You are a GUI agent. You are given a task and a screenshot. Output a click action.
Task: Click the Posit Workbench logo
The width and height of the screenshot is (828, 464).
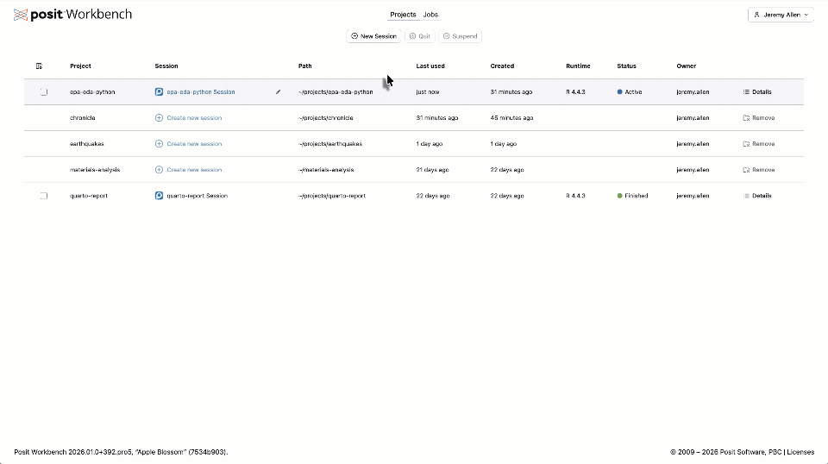(x=72, y=15)
